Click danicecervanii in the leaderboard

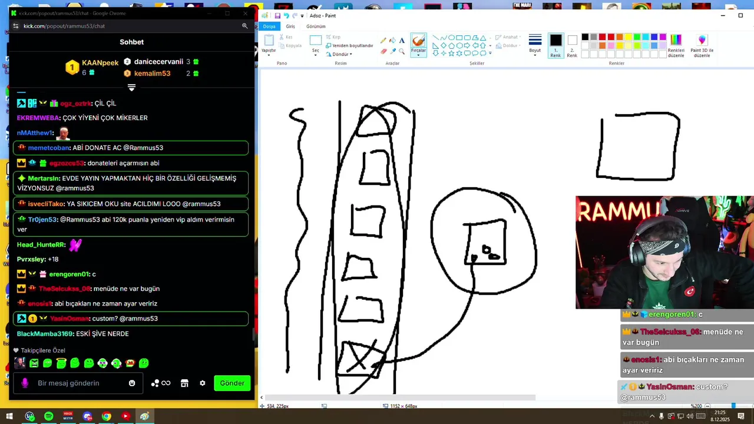[158, 61]
